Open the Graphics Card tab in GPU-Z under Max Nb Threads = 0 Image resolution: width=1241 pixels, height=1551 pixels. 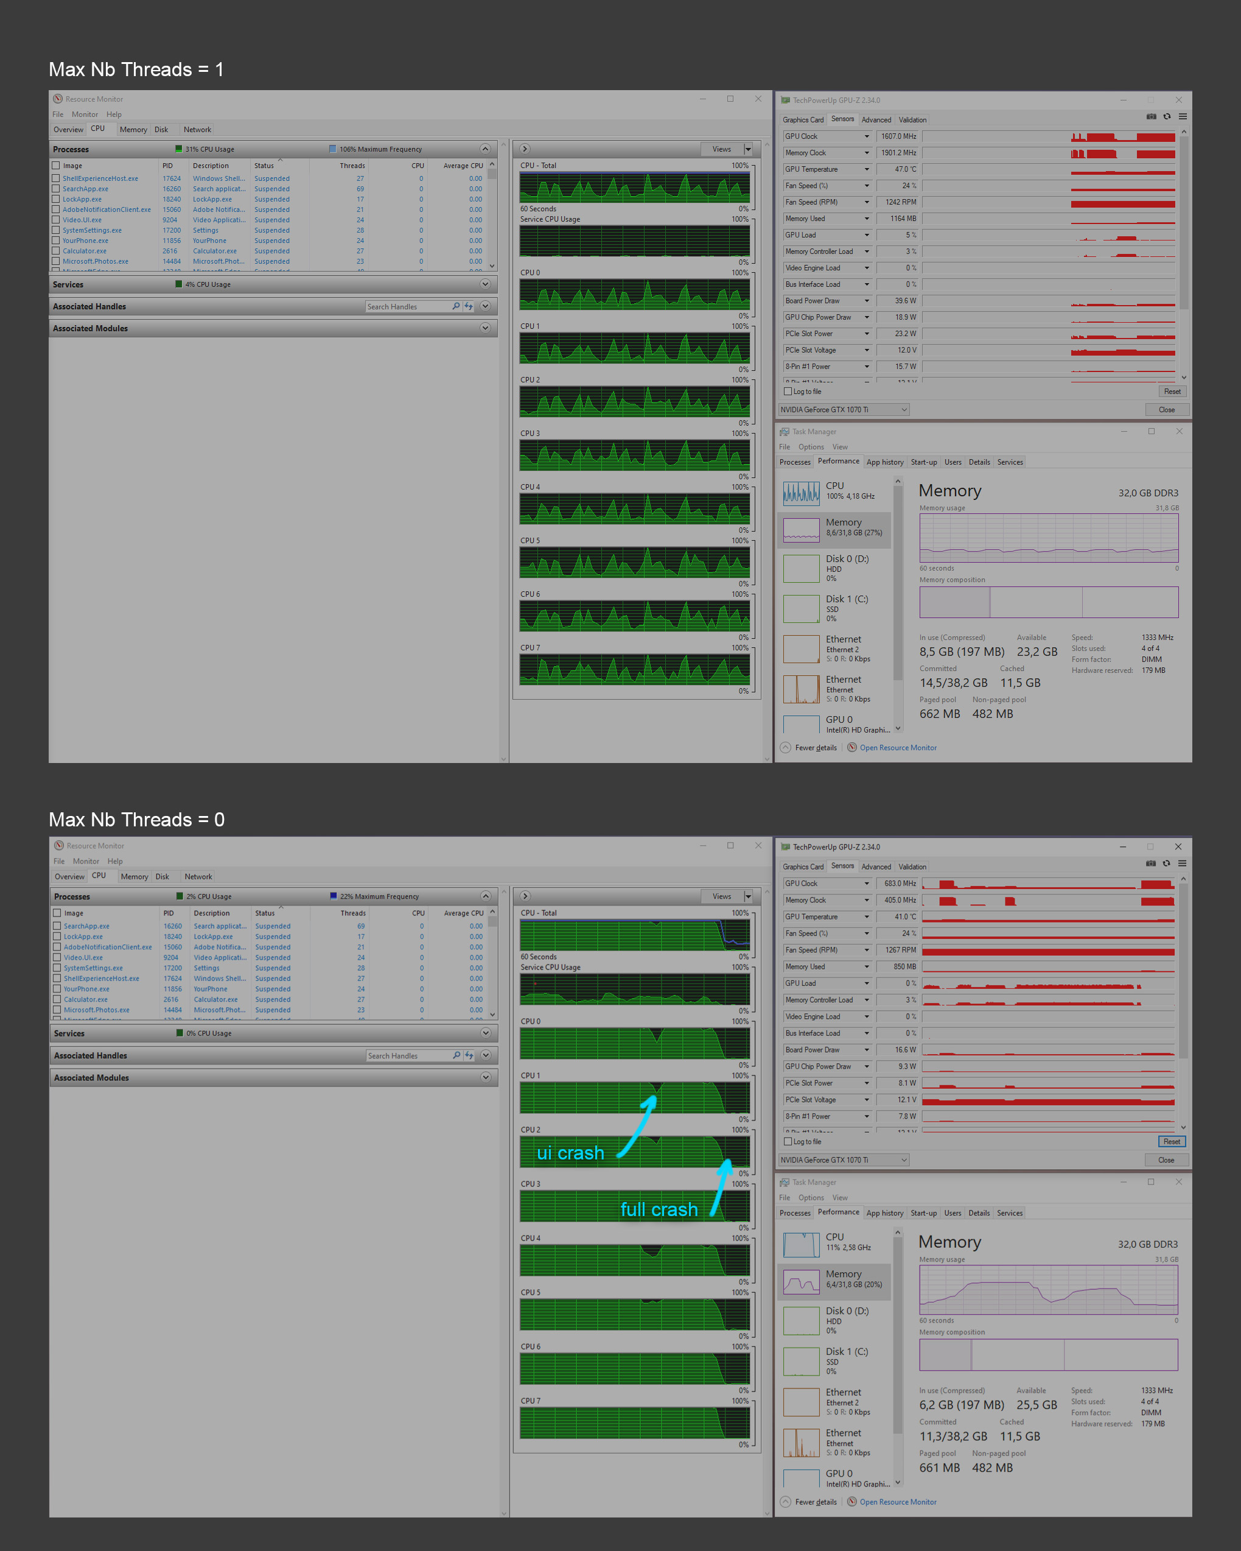803,867
